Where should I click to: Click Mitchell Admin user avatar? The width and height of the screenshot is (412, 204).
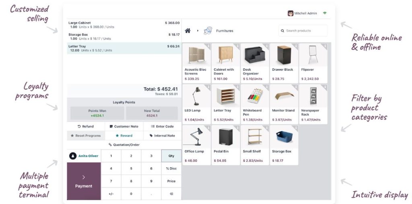click(x=290, y=13)
